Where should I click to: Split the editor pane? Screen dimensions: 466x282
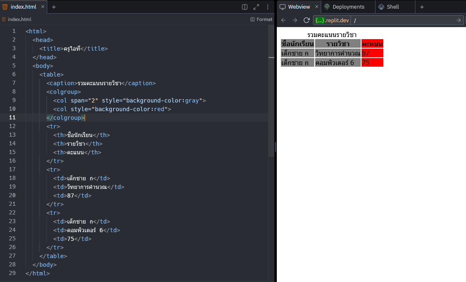coord(245,7)
